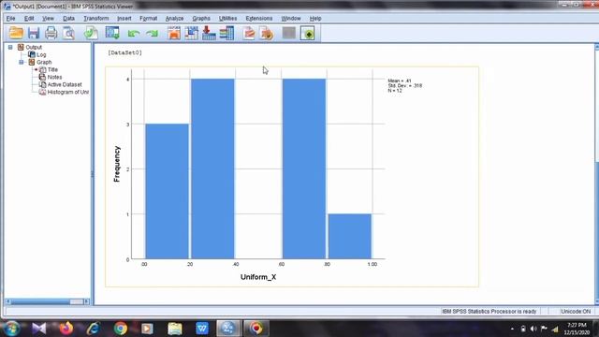Viewport: 599px width, 337px height.
Task: Open Print Preview from the toolbar
Action: point(68,34)
